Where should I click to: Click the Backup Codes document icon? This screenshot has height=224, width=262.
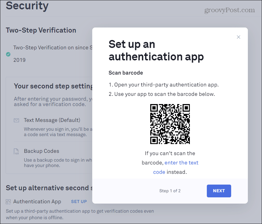(x=16, y=151)
